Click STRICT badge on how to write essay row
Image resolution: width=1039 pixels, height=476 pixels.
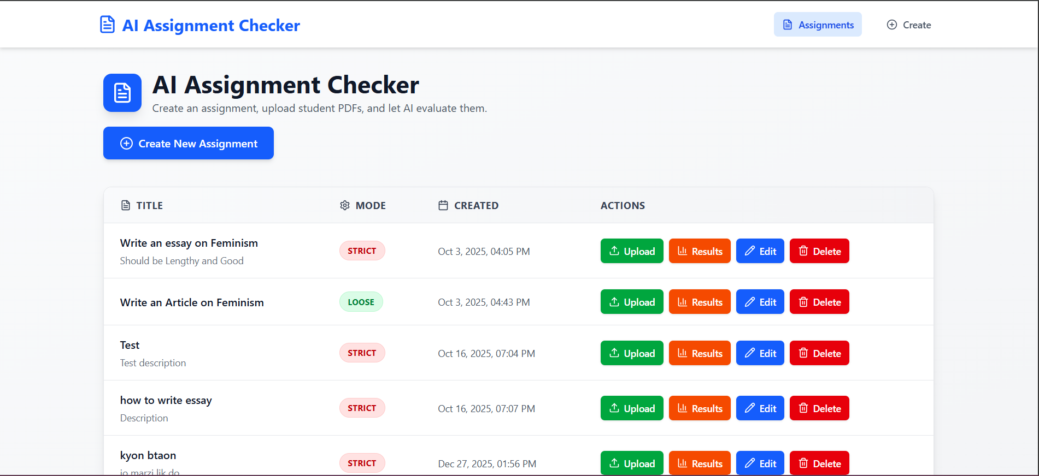tap(362, 408)
